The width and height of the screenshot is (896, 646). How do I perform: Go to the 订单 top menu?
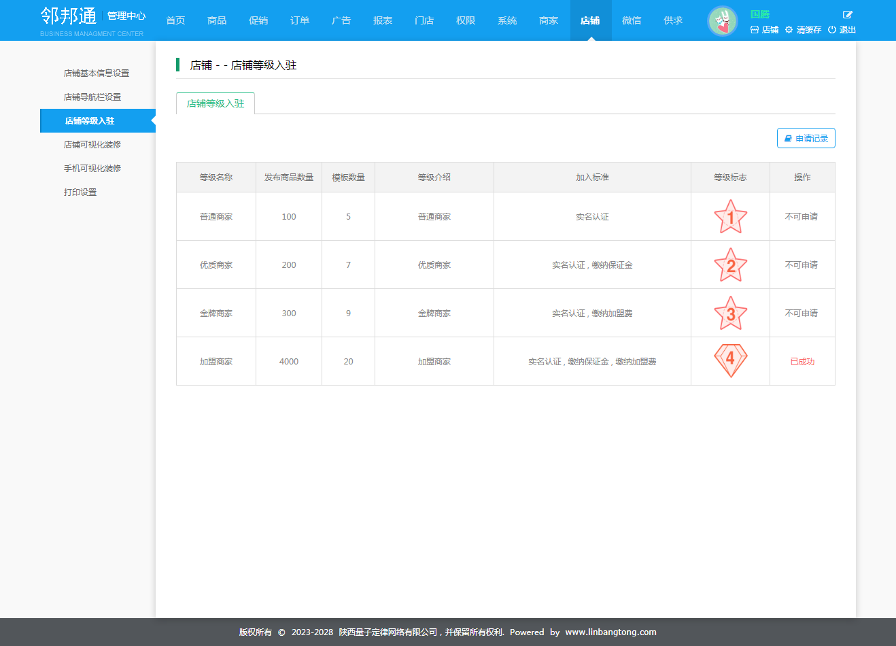(300, 20)
